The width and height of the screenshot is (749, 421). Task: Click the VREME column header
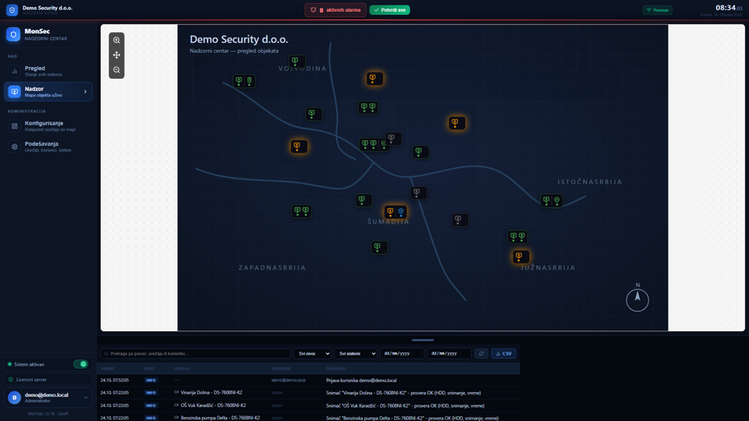108,369
